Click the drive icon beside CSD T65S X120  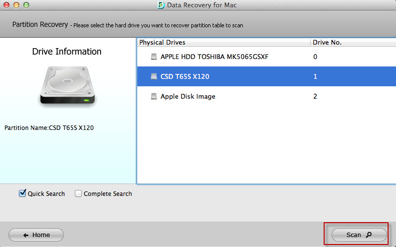(154, 76)
